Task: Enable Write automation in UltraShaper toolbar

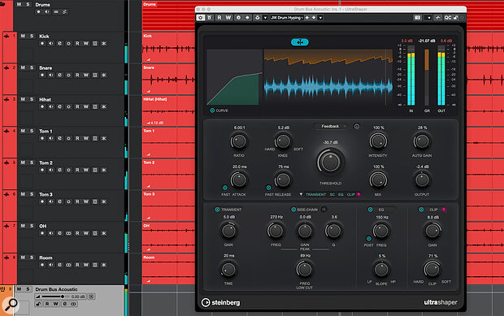Action: (228, 18)
